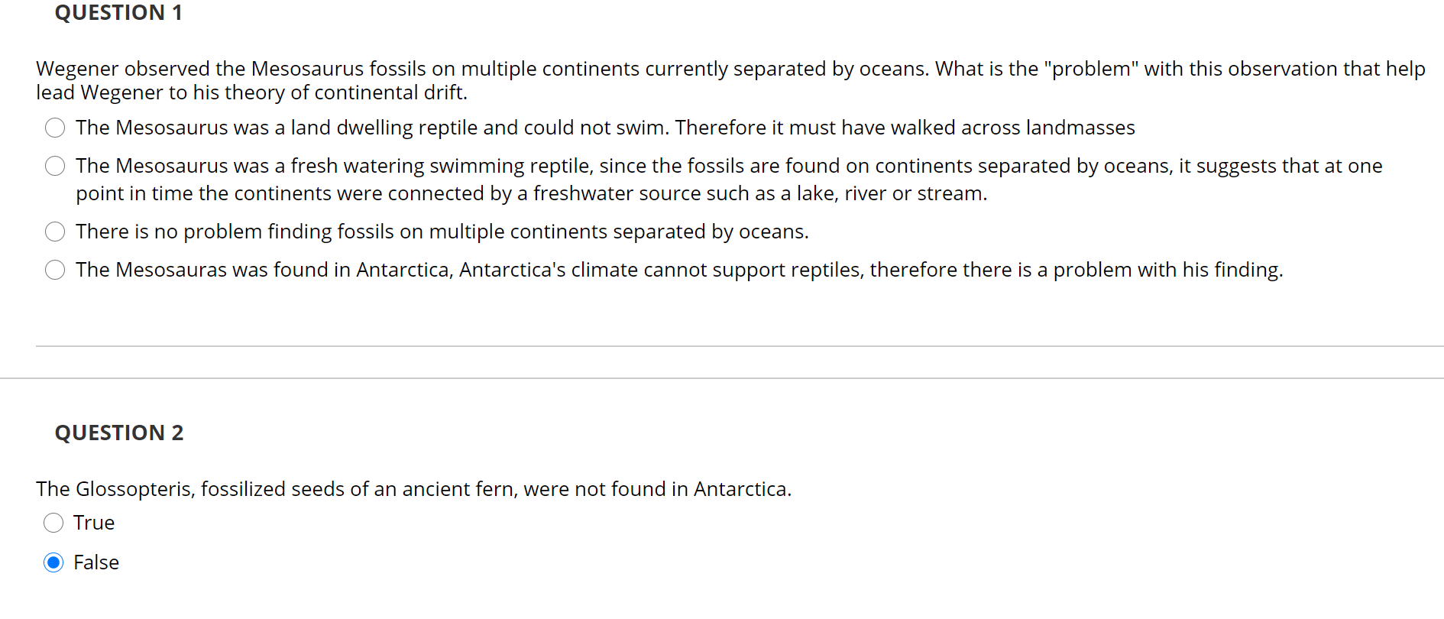Click the QUESTION 2 heading

(x=119, y=433)
